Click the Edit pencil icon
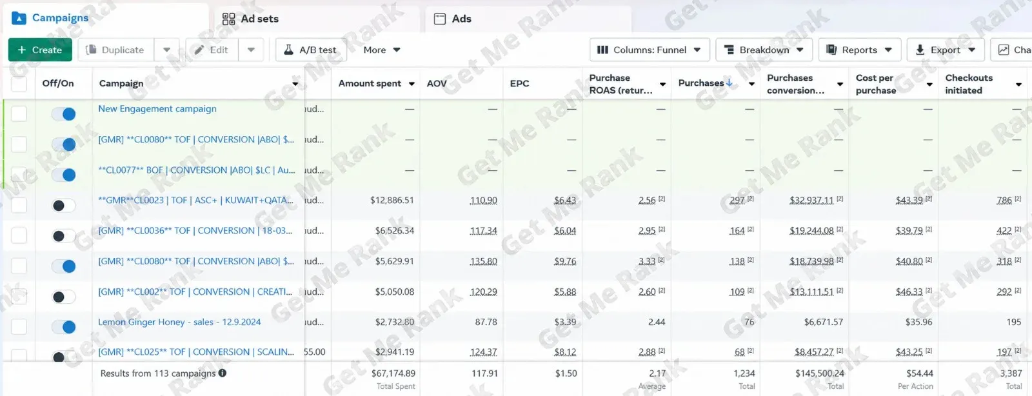This screenshot has width=1032, height=396. click(x=199, y=50)
